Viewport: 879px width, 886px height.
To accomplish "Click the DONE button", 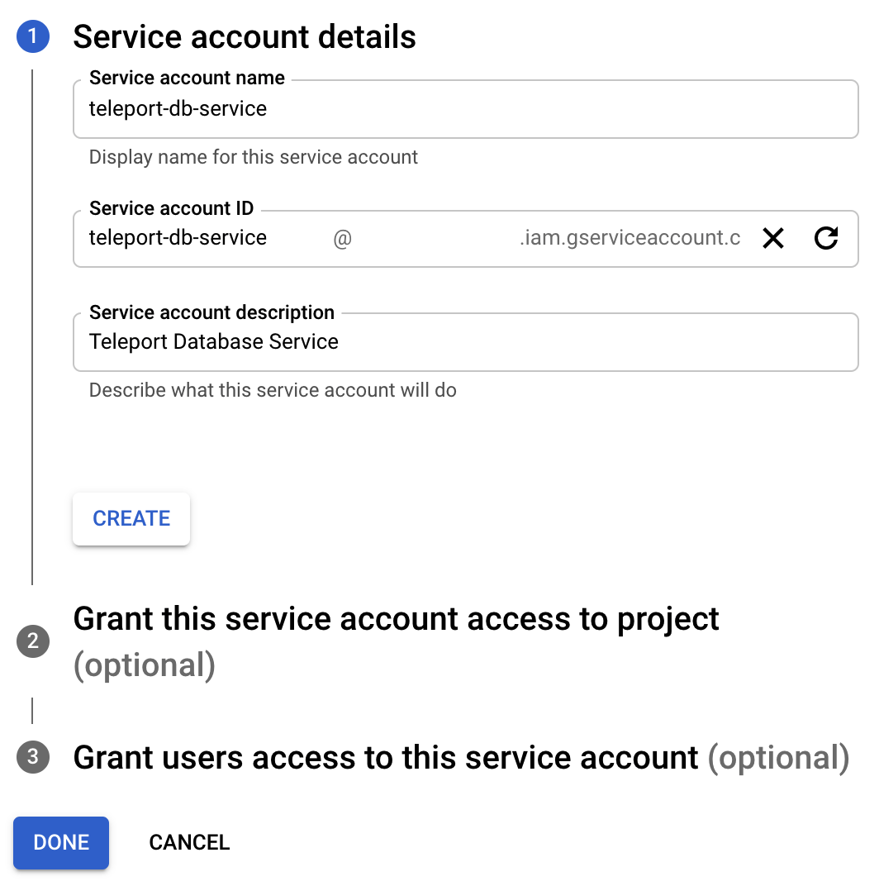I will [x=60, y=842].
